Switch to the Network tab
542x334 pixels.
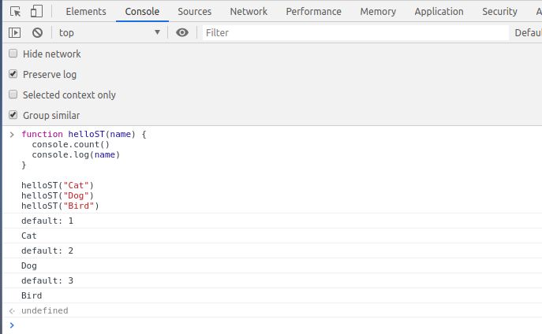click(249, 12)
